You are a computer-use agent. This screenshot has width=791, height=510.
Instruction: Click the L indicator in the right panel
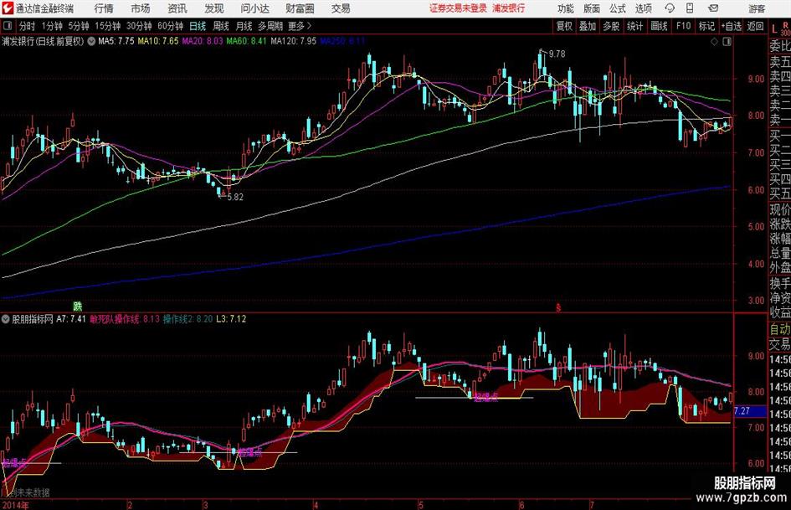[x=774, y=29]
